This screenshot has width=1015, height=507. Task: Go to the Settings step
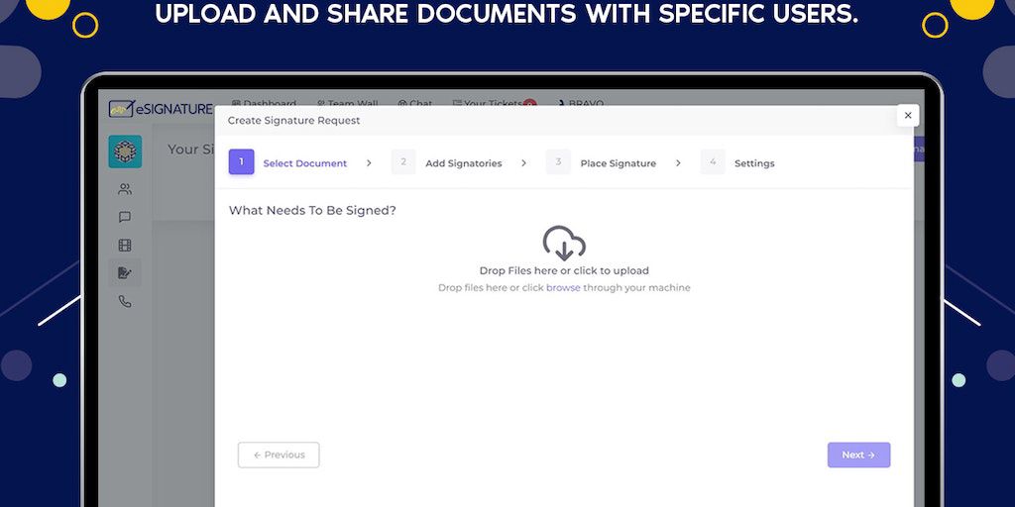click(754, 163)
